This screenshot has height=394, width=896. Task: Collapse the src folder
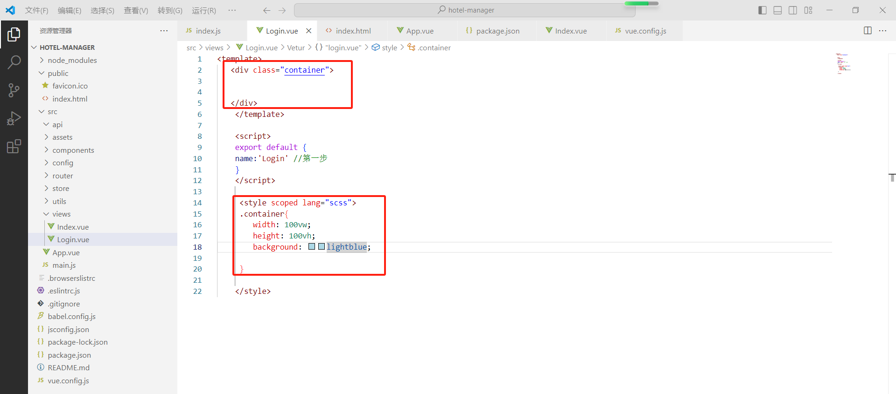(x=103, y=112)
